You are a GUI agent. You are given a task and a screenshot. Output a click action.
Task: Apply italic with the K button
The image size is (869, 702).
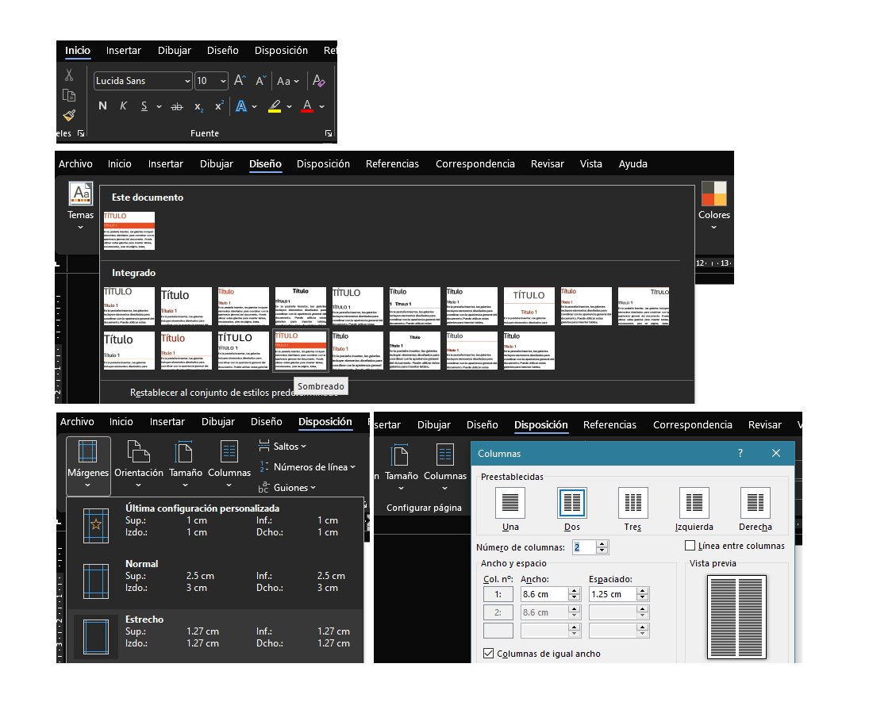[123, 105]
